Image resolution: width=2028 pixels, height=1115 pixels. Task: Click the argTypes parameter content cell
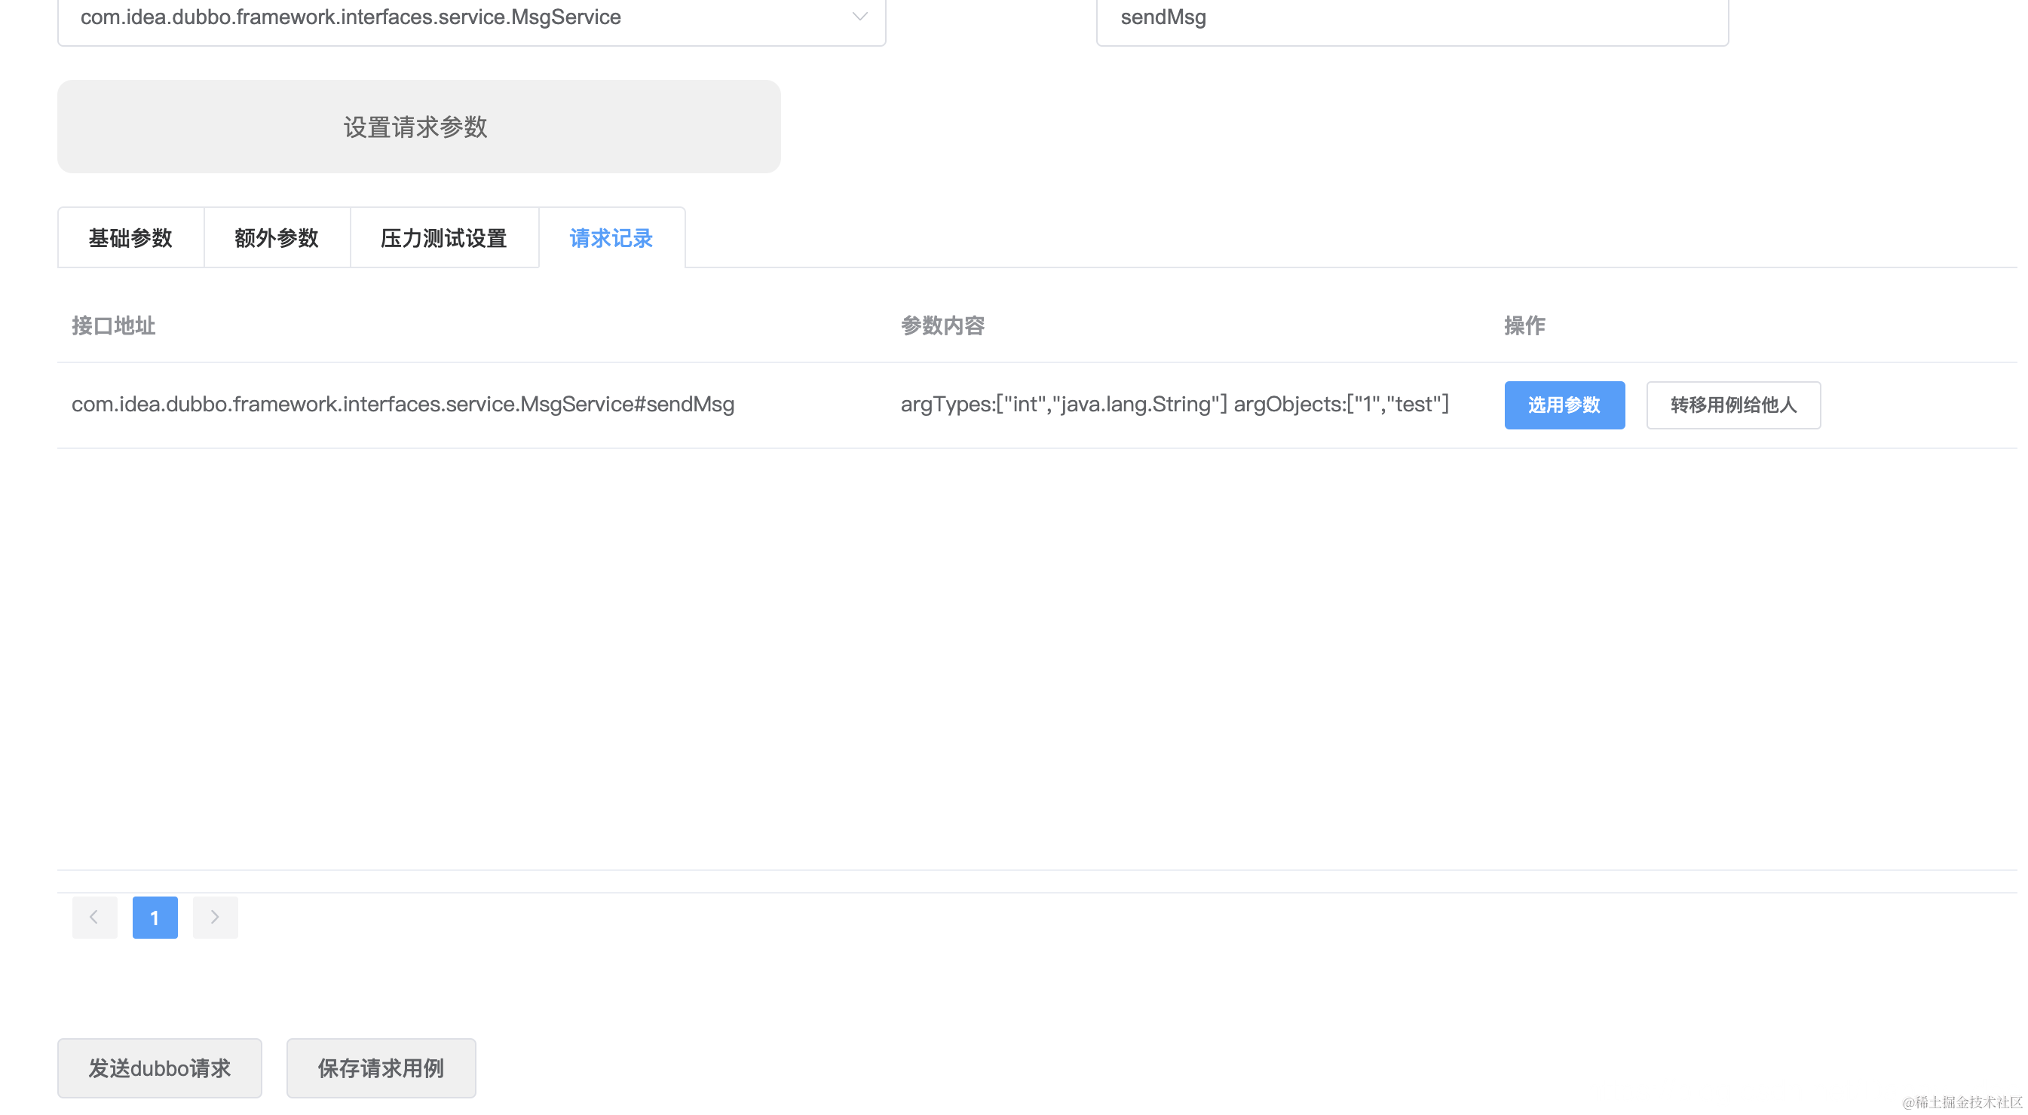click(x=1174, y=405)
